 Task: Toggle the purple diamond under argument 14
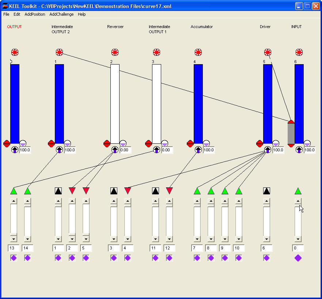[27, 258]
